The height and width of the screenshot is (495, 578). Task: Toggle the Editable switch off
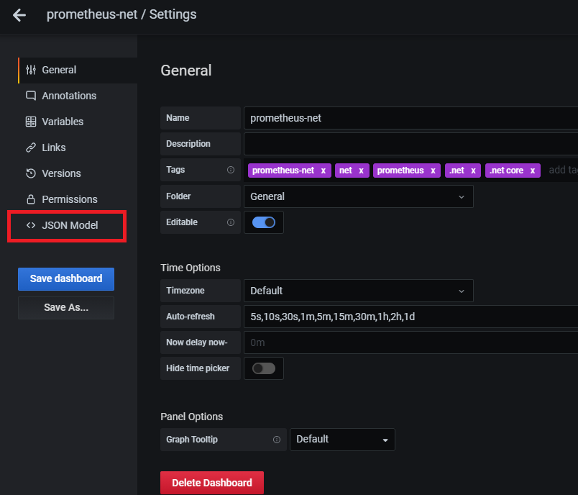(264, 222)
